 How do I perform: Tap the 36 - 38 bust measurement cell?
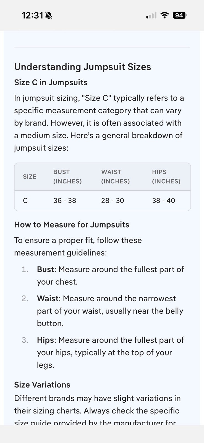click(x=65, y=200)
